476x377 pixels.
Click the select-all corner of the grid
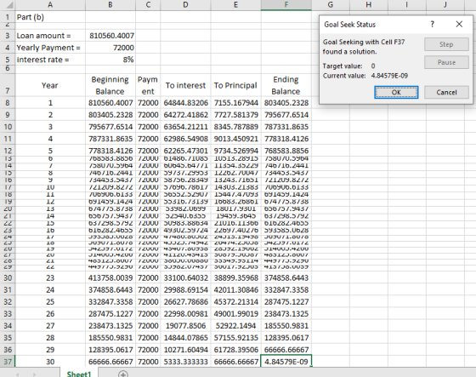(x=8, y=5)
